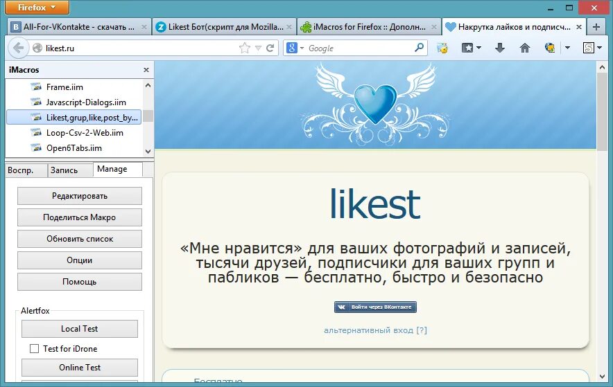The height and width of the screenshot is (387, 613).
Task: Switch to iMacros for Firefox tab
Action: [369, 27]
